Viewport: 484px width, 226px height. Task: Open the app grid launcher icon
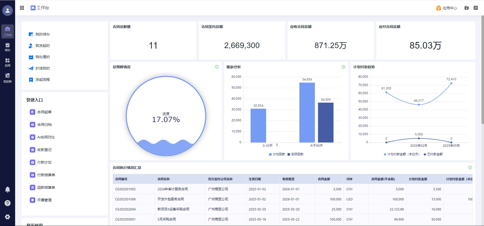[x=22, y=8]
